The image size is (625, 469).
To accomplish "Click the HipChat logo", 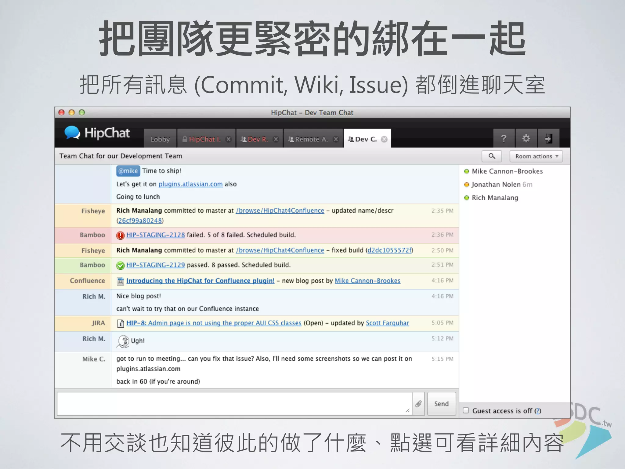I will (x=97, y=133).
